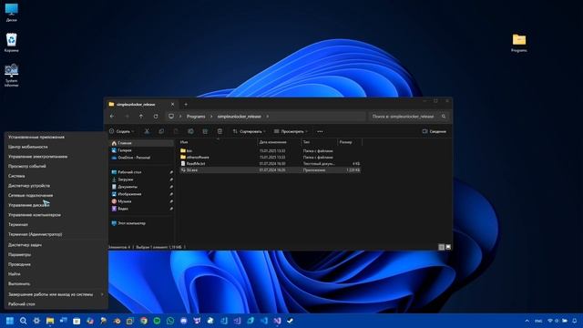The image size is (583, 328).
Task: Click the Cut scissors icon
Action: [x=147, y=131]
